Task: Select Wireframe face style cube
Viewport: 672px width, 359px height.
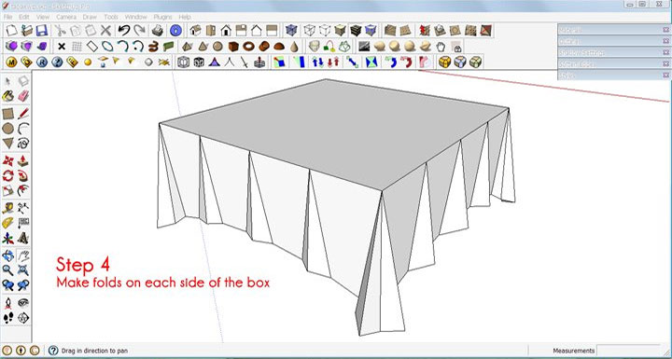Action: (x=310, y=31)
